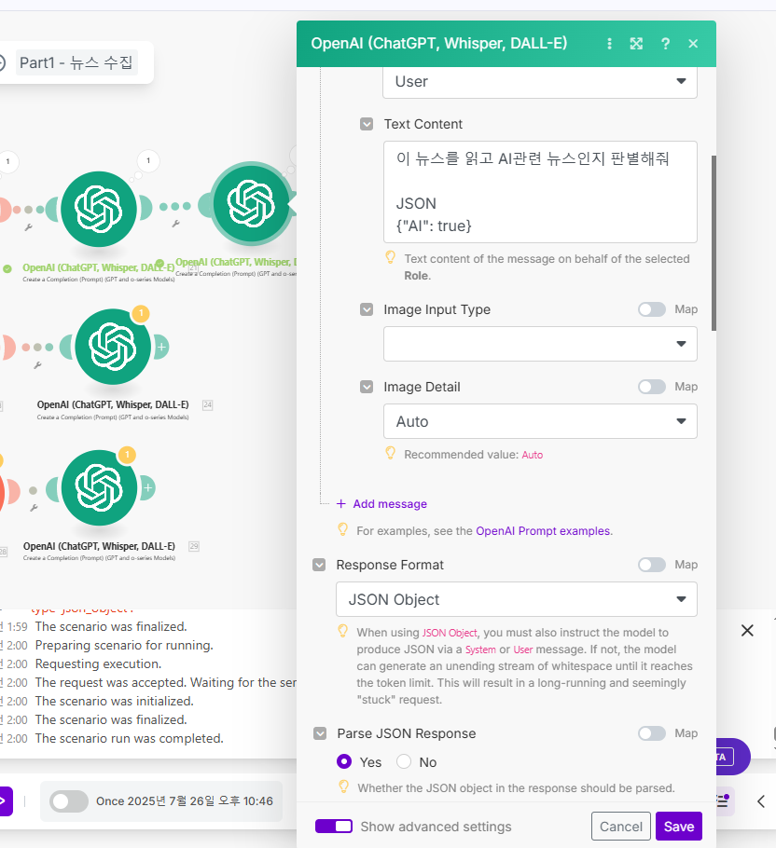The height and width of the screenshot is (848, 776).
Task: Enable Map for Image Input Type
Action: (652, 309)
